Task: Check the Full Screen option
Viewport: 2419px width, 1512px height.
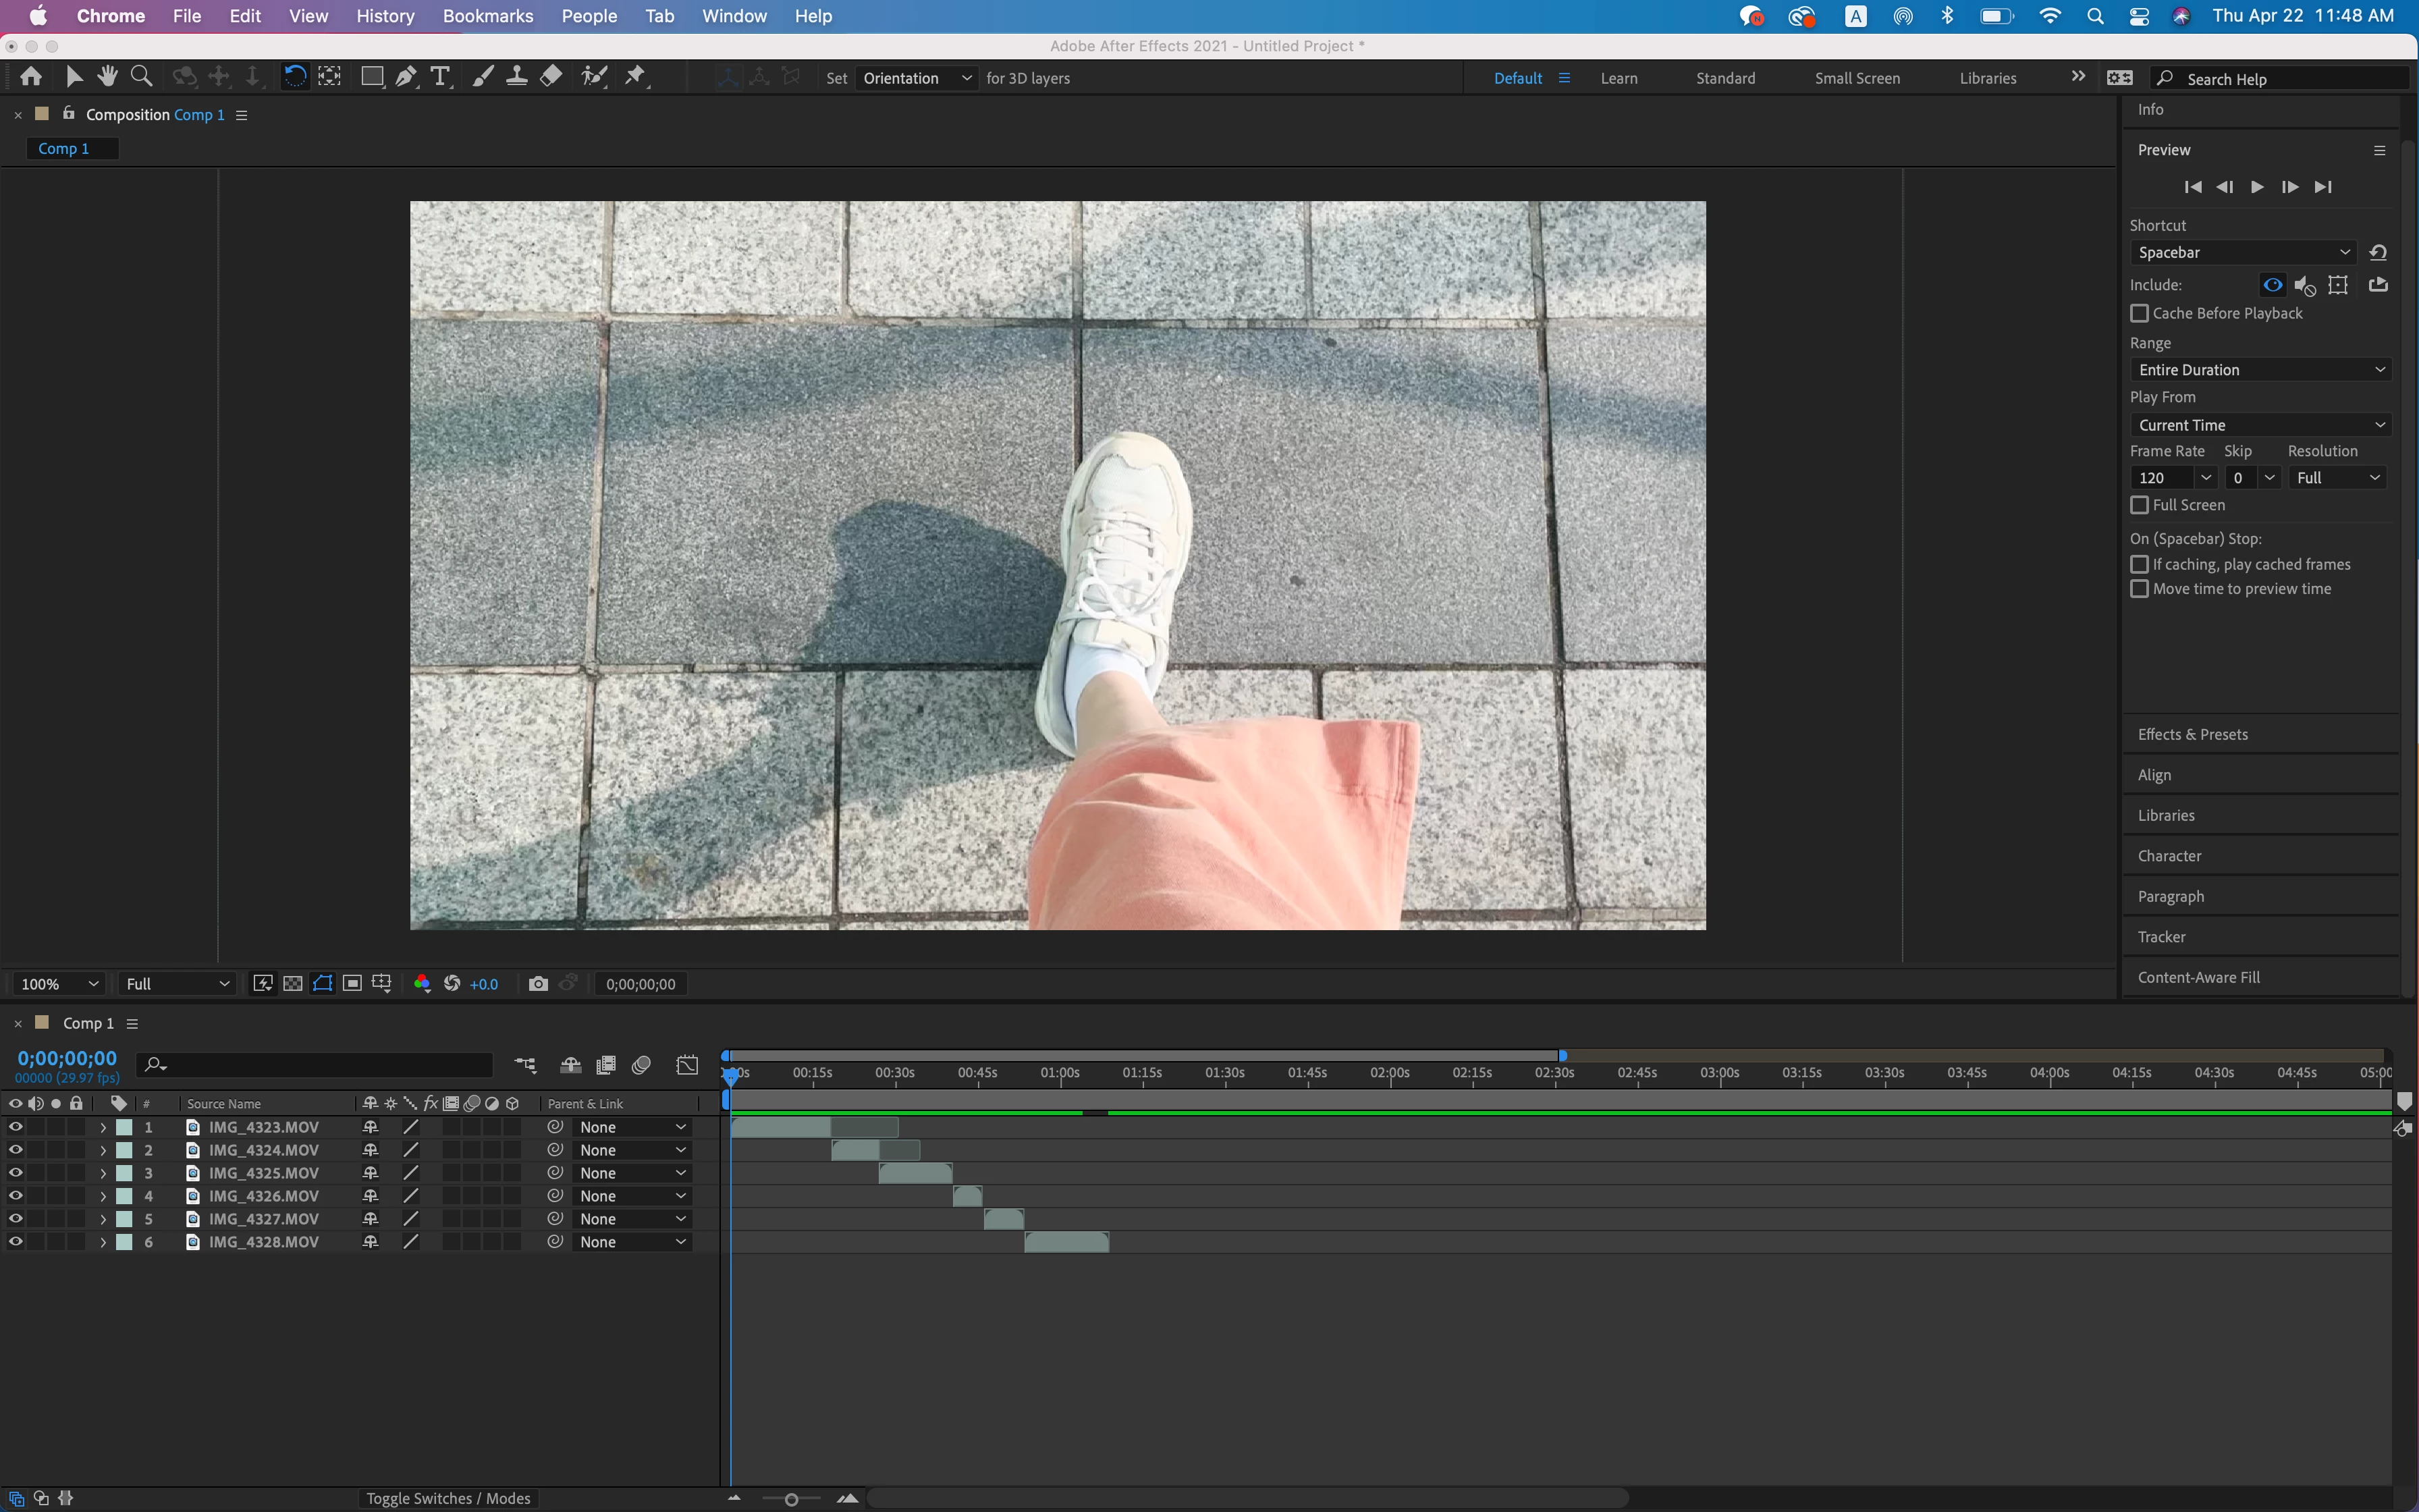Action: point(2139,505)
